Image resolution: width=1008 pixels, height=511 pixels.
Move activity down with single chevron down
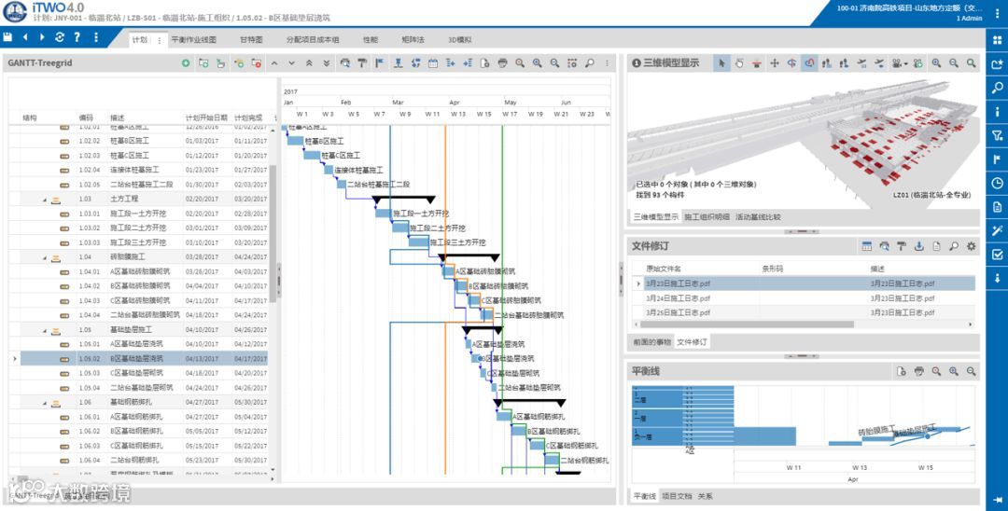[x=292, y=62]
